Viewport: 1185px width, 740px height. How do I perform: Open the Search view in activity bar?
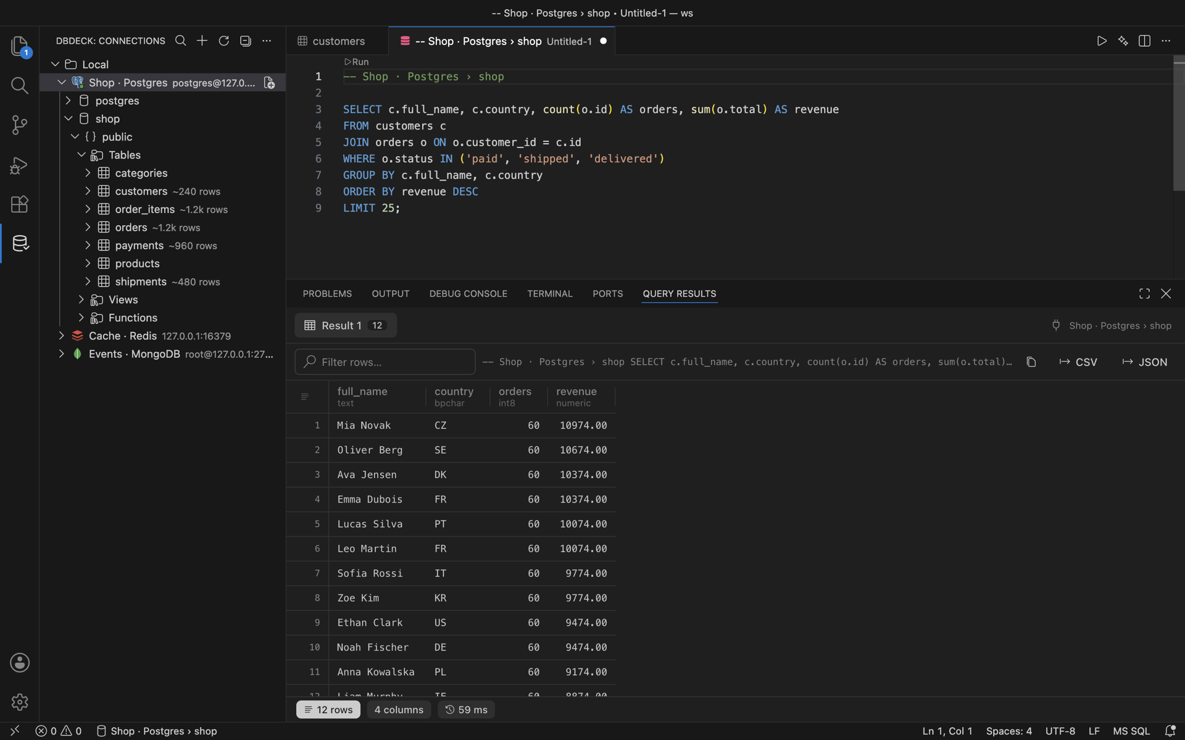point(20,85)
